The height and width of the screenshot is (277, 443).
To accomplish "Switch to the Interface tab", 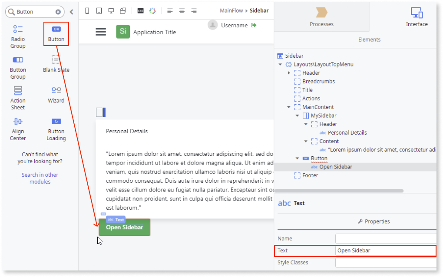I will coord(416,17).
